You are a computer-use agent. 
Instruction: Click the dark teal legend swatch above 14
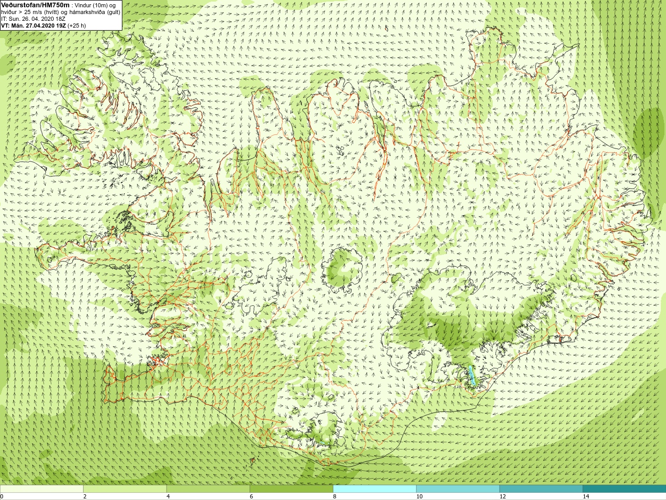point(624,489)
